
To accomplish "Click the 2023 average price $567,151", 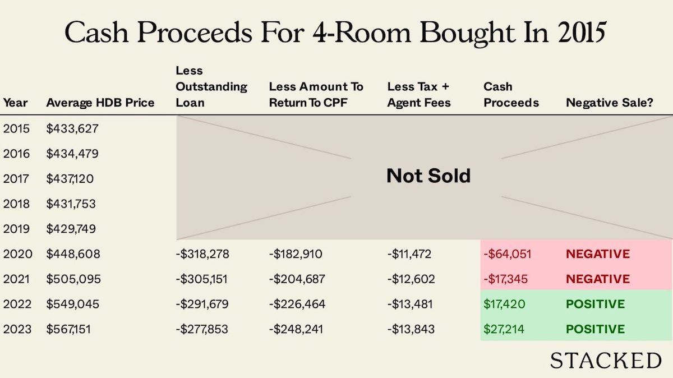I will (68, 329).
